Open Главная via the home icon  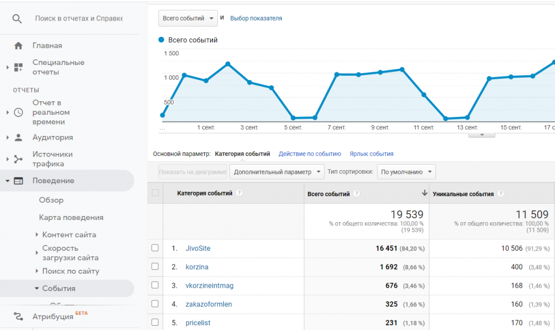pos(18,46)
